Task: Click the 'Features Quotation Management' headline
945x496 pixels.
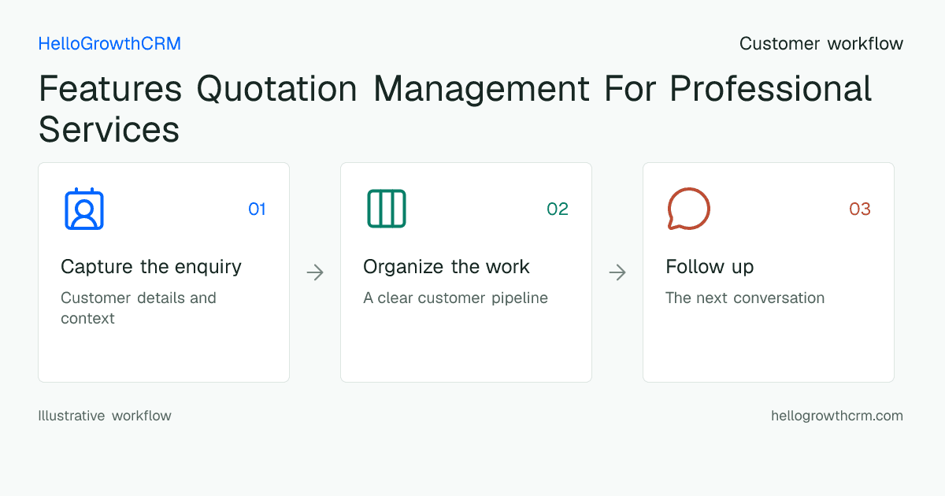Action: point(455,109)
